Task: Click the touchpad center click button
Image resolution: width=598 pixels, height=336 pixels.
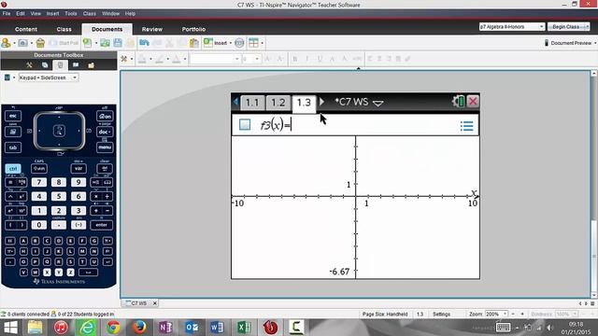Action: click(59, 131)
